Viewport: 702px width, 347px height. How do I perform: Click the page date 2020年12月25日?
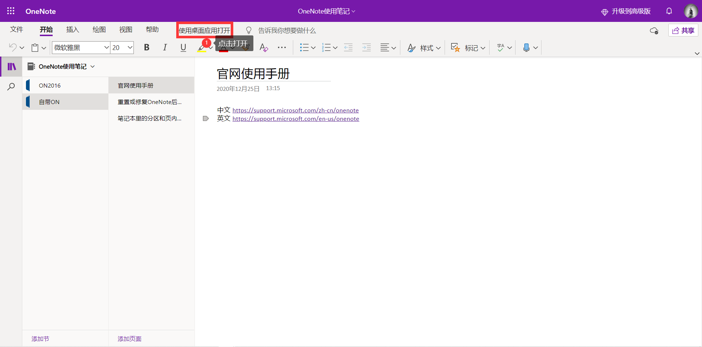[238, 89]
